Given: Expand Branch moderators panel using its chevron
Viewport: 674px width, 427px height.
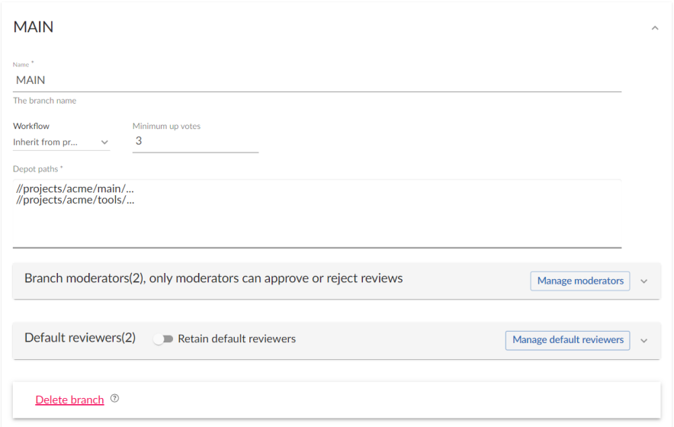Looking at the screenshot, I should 644,281.
